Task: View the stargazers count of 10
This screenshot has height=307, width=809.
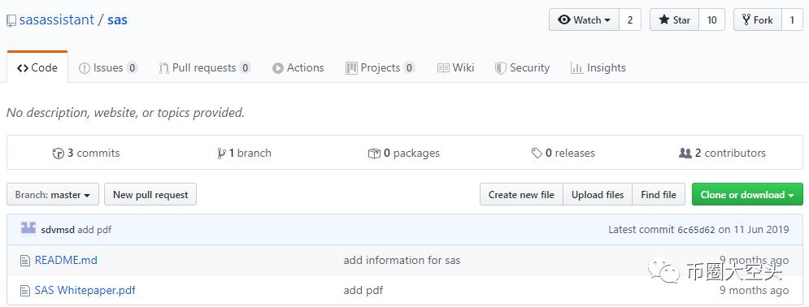Action: 712,19
